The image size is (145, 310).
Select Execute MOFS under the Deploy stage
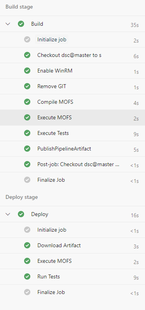click(x=72, y=261)
